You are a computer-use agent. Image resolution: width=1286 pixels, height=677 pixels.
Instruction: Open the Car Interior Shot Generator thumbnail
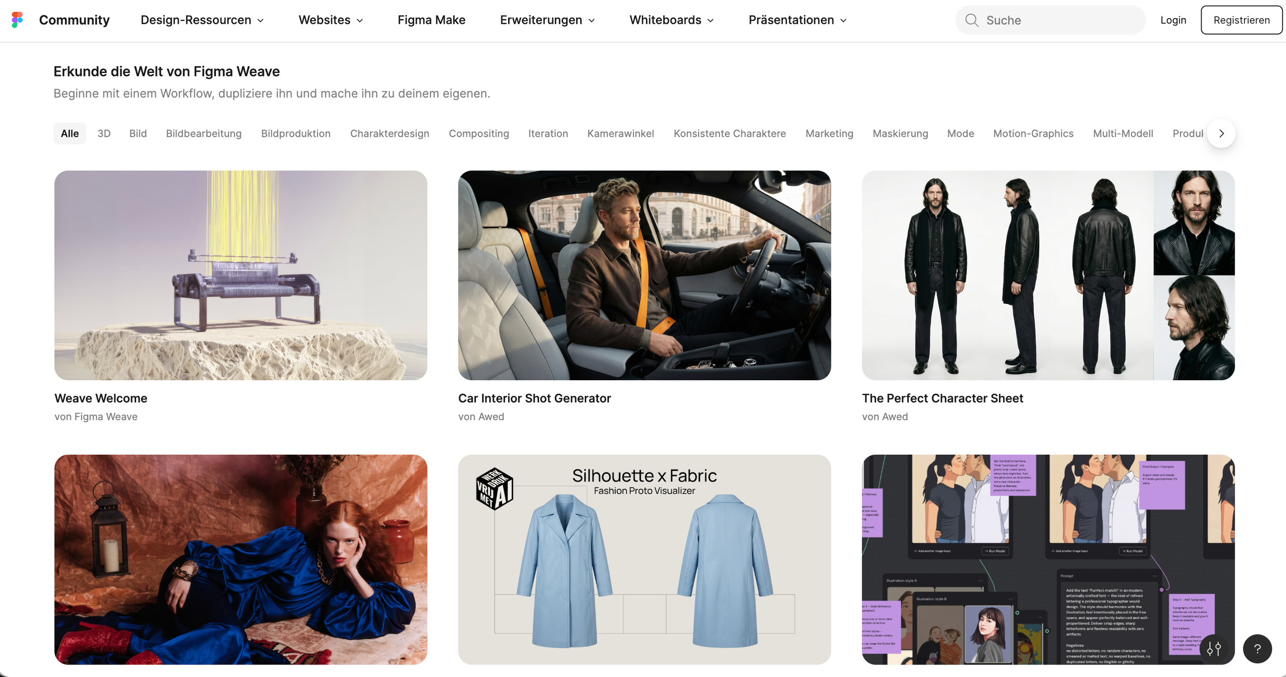pos(644,275)
